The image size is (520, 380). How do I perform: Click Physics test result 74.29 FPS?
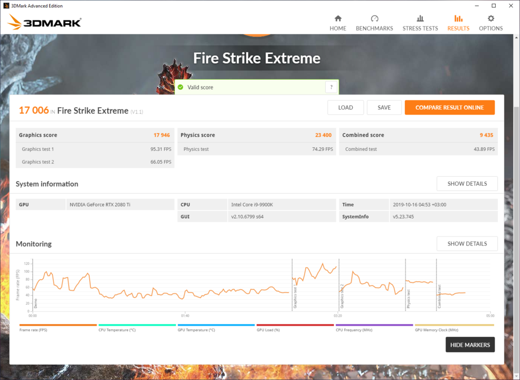pos(323,149)
